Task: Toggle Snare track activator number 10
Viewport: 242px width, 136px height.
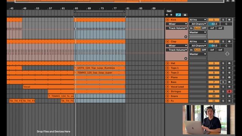Action: 214,96
